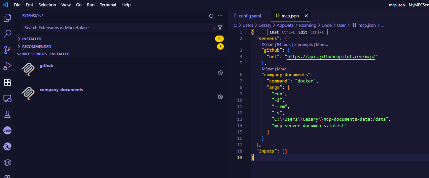Open the Terminal menu
The width and height of the screenshot is (429, 178).
[x=108, y=5]
